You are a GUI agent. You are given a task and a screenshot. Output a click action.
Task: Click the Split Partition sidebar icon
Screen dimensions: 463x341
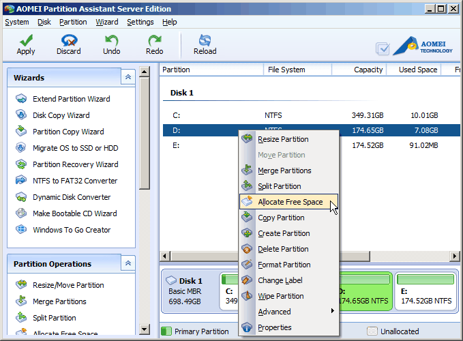click(x=21, y=318)
